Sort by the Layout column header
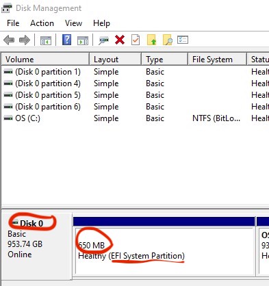Image resolution: width=269 pixels, height=286 pixels. click(116, 60)
